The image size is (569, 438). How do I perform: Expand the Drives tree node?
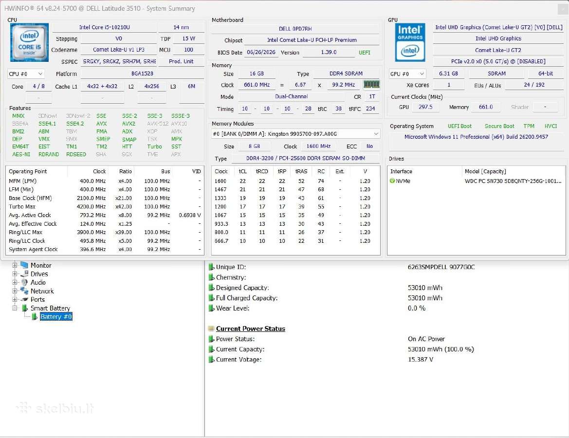(x=15, y=274)
